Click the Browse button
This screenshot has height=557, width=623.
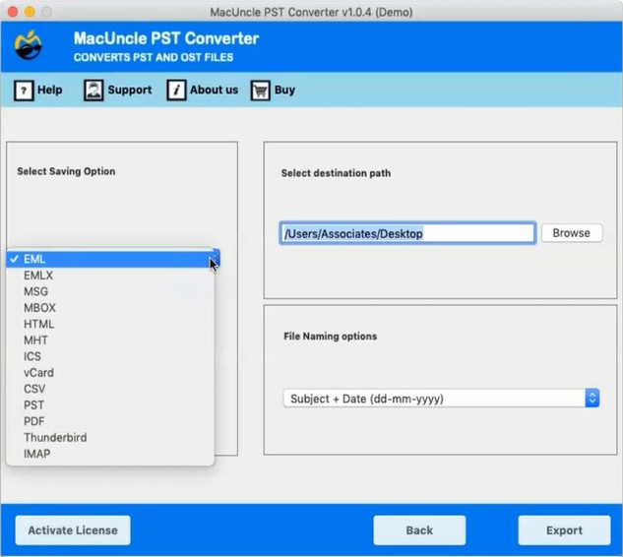[x=572, y=233]
